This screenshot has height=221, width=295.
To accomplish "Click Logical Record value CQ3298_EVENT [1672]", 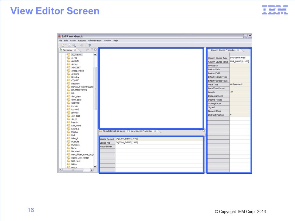I will click(x=159, y=139).
